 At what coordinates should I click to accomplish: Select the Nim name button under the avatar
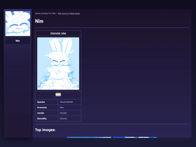click(x=18, y=41)
